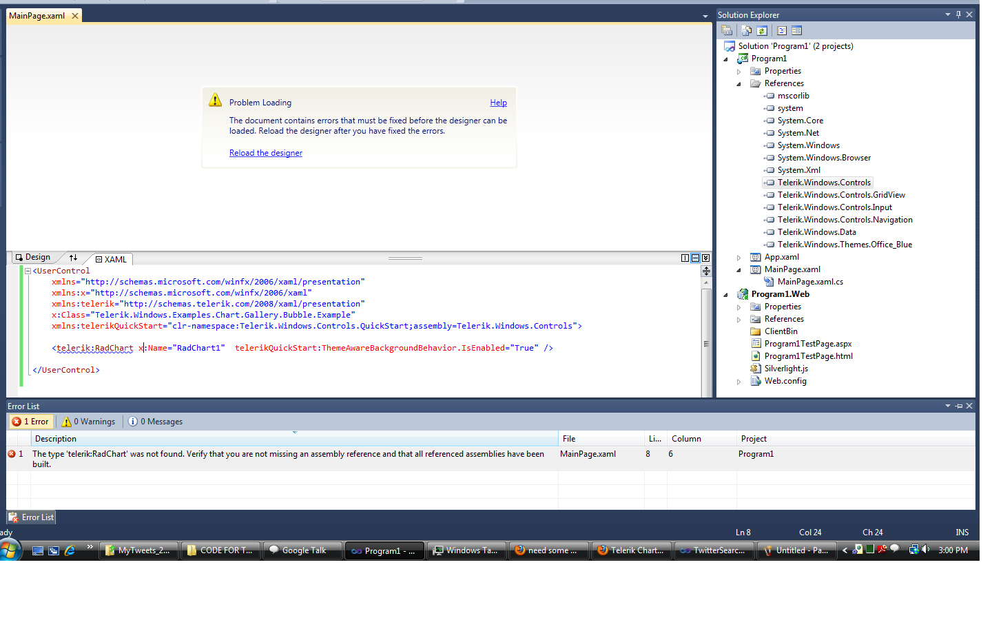Open MyTweets taskbar button
Viewport: 992px width, 620px height.
click(139, 550)
